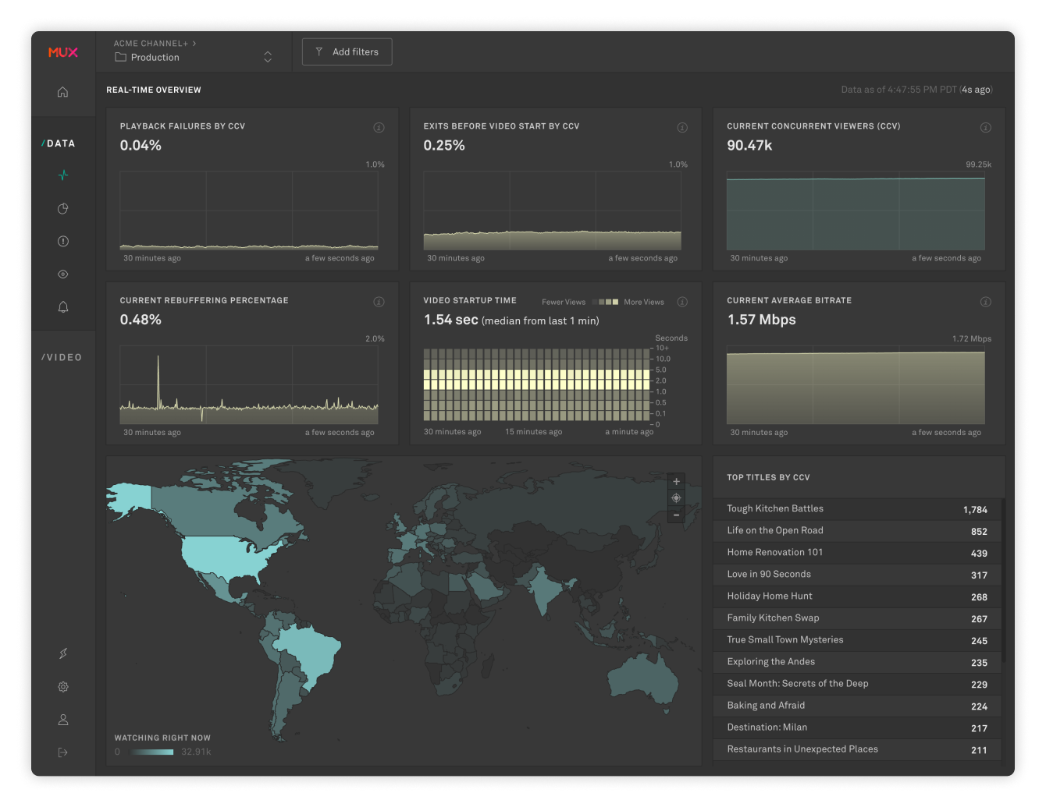Click info icon on Current Concurrent Viewers card

(x=986, y=127)
